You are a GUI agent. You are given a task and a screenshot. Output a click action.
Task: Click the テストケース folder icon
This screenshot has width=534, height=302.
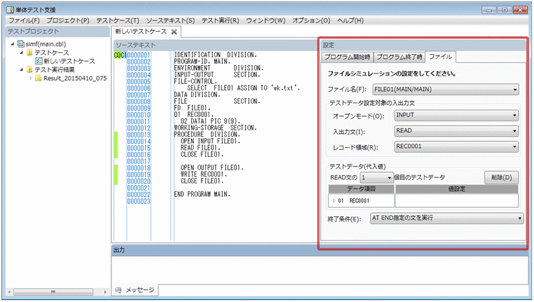click(30, 52)
